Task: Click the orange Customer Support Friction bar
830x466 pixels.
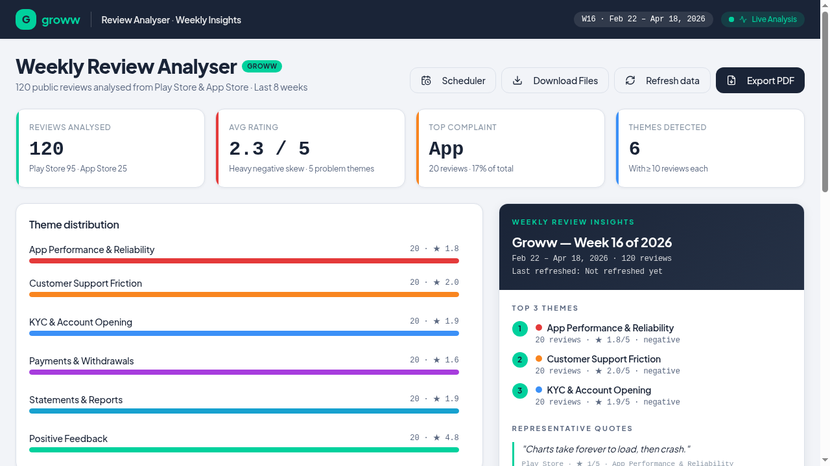Action: (244, 294)
